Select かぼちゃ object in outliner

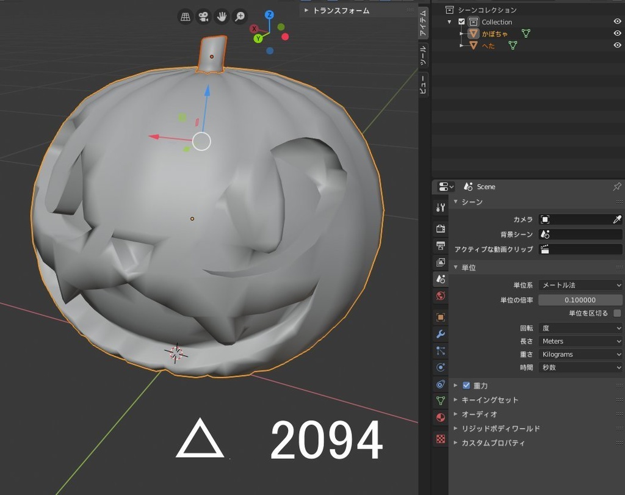point(494,34)
